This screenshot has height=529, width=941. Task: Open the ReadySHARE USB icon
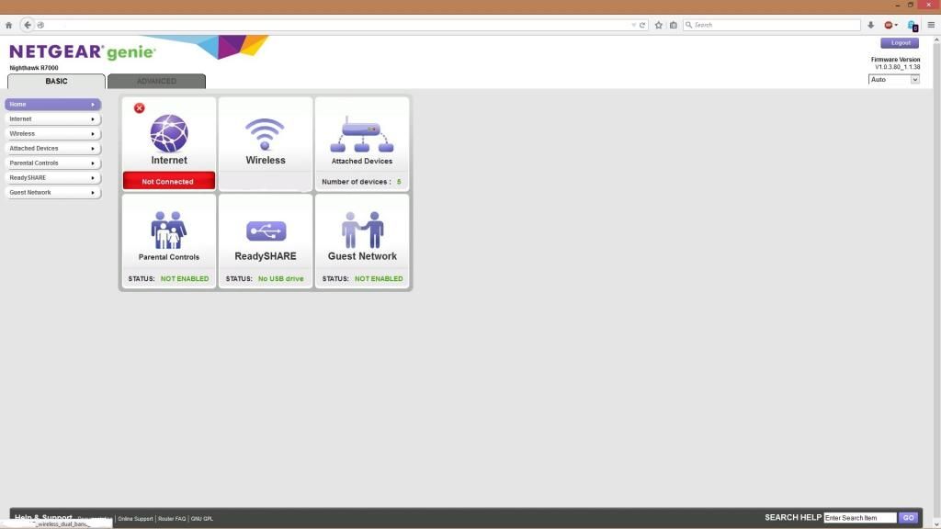(266, 231)
